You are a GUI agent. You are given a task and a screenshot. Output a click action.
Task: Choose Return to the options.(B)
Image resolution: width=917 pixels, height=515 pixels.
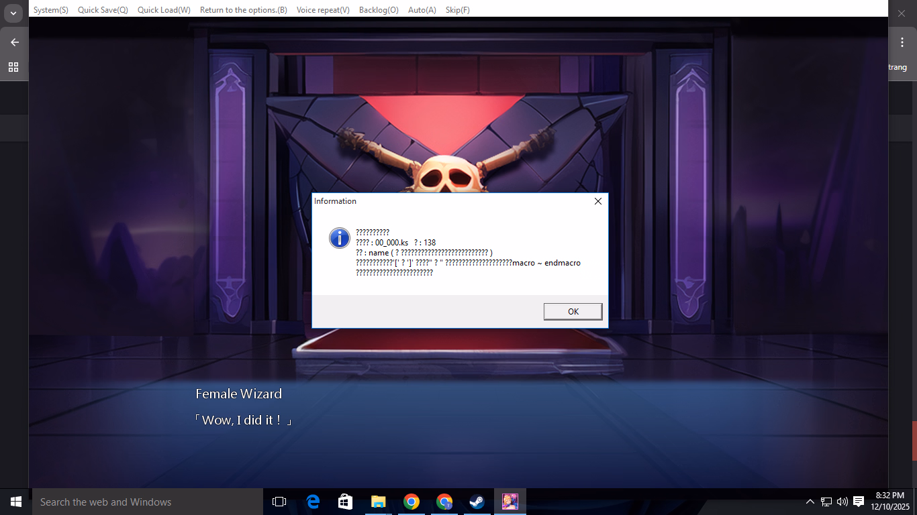244,10
